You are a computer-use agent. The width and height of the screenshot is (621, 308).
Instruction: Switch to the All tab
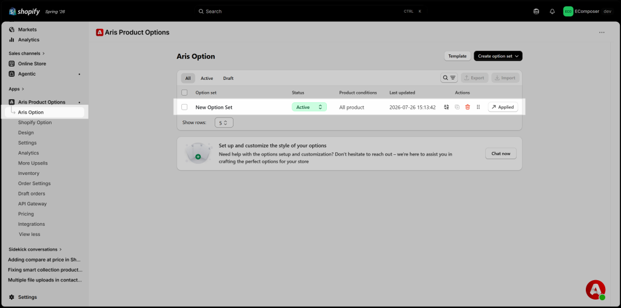tap(188, 78)
